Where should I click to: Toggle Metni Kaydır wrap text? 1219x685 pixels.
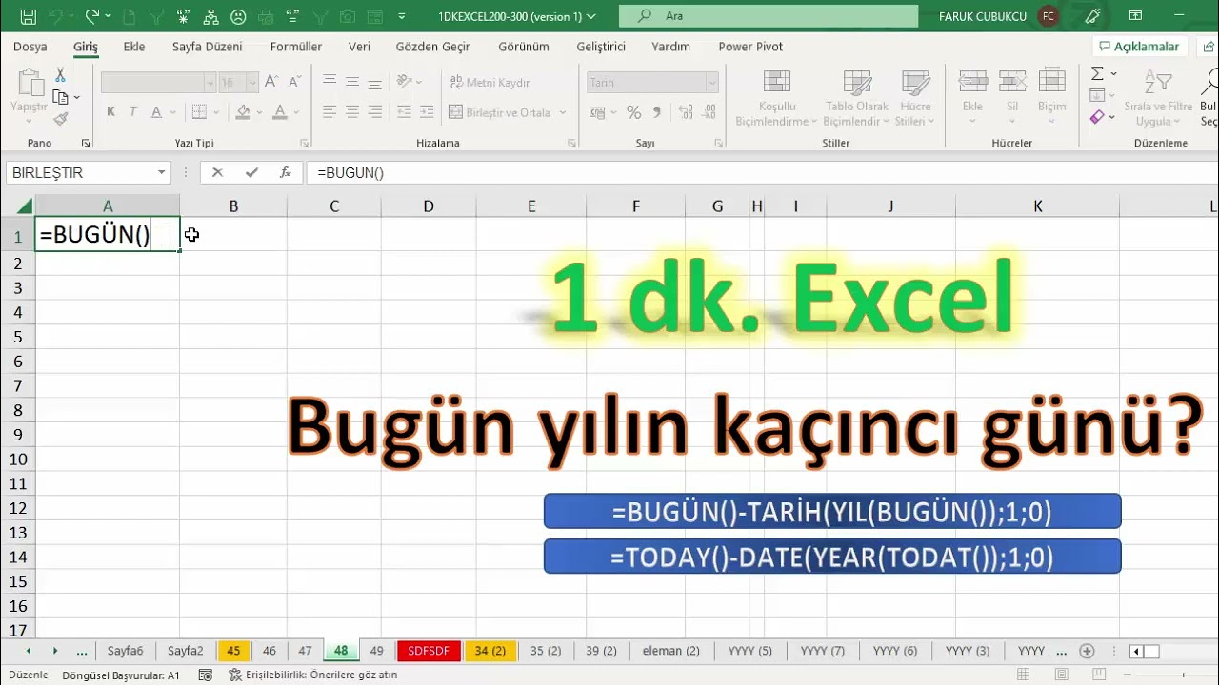click(x=490, y=83)
